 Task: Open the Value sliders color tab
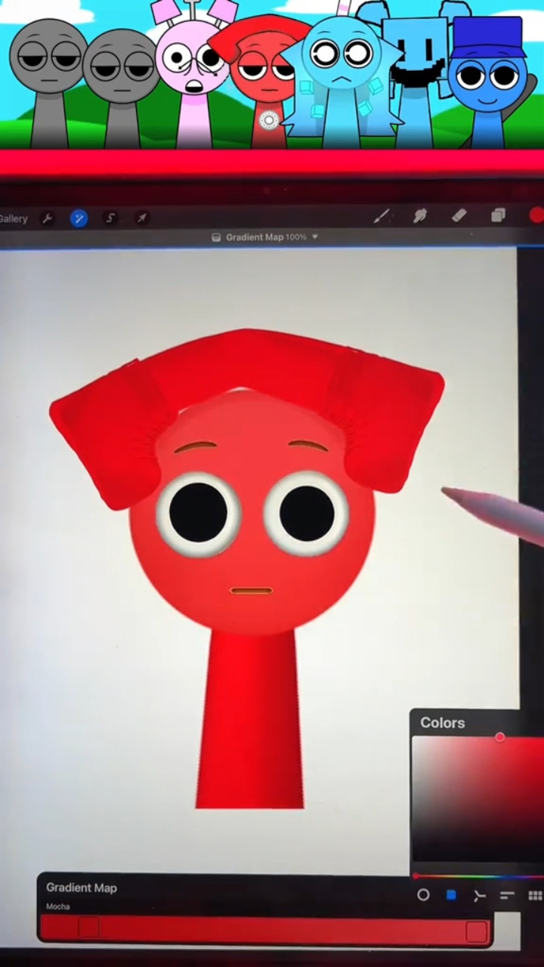point(507,895)
